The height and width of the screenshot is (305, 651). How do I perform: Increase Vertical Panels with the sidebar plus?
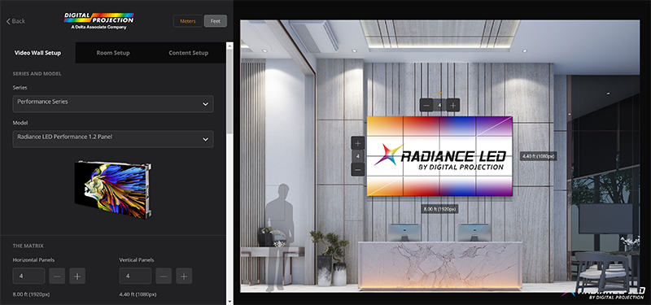pos(184,276)
